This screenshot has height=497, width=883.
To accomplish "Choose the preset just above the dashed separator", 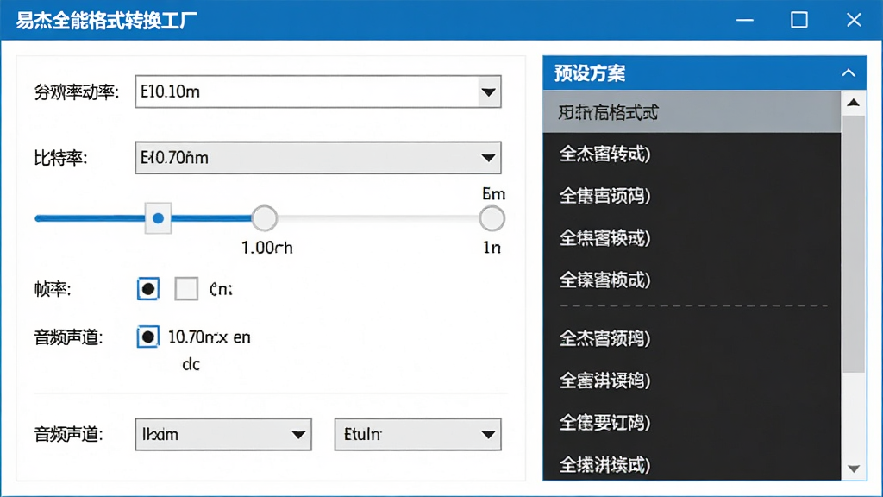I will [692, 280].
